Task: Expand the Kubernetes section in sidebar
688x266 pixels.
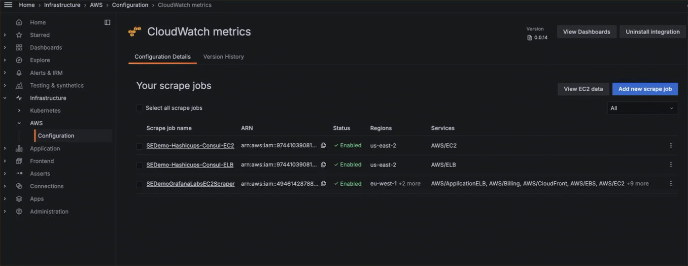Action: (19, 111)
